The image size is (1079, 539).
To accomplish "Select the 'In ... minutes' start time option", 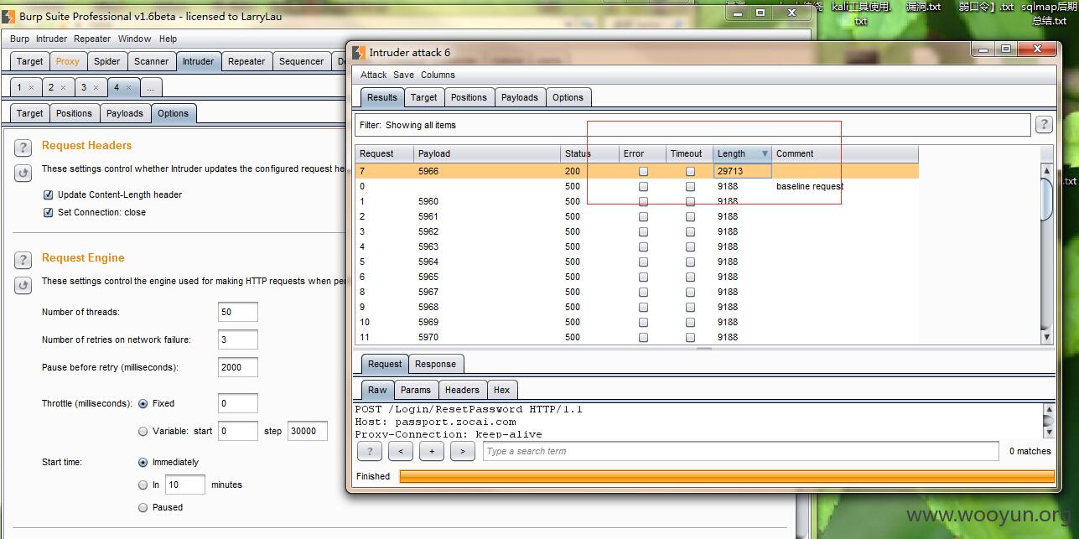I will [x=143, y=485].
